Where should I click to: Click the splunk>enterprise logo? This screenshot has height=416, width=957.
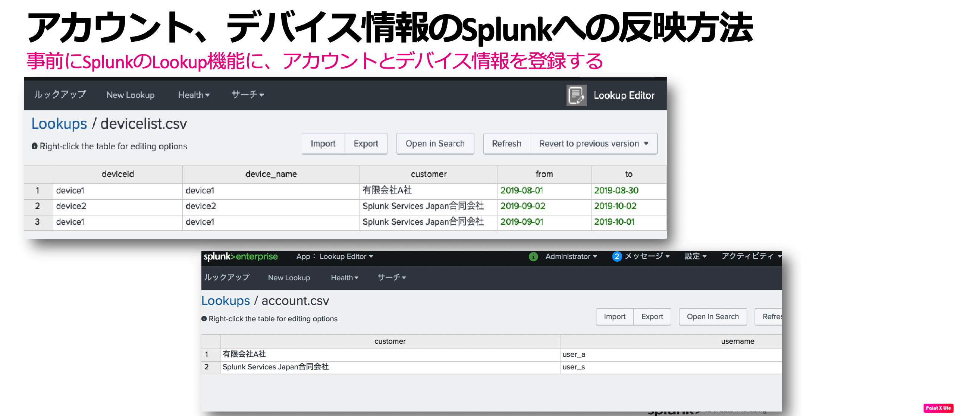point(241,256)
